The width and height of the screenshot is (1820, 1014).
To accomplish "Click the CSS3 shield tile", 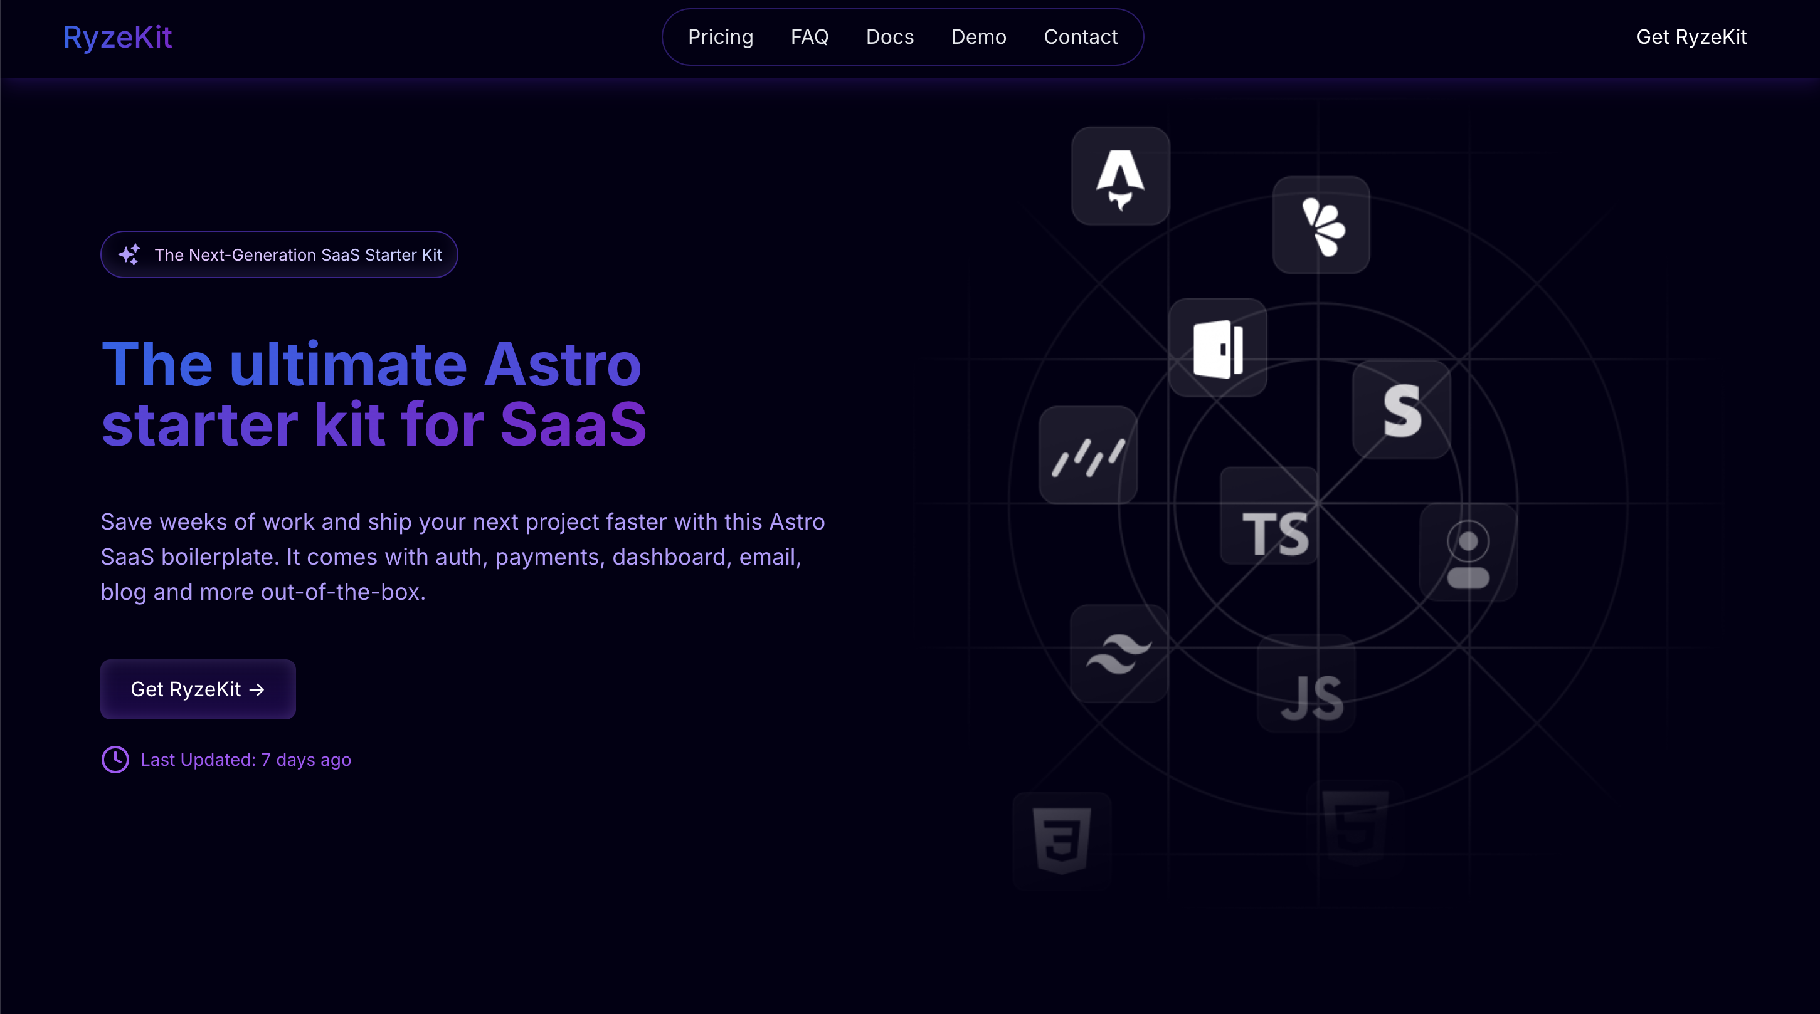I will [1062, 841].
